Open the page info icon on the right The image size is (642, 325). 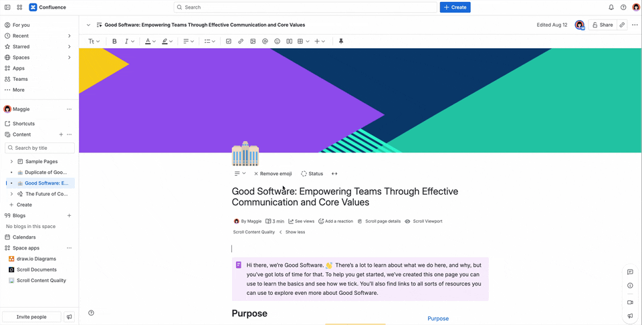pyautogui.click(x=630, y=286)
